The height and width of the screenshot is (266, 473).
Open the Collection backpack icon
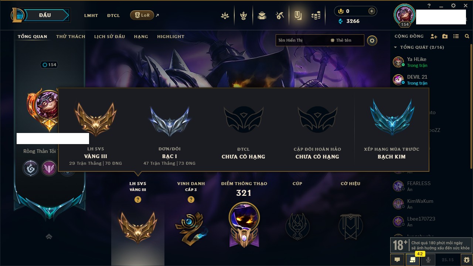262,16
